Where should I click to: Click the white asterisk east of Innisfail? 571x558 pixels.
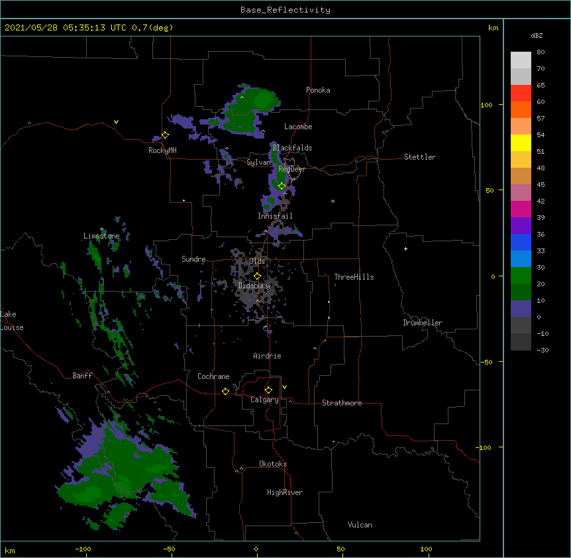tap(333, 201)
